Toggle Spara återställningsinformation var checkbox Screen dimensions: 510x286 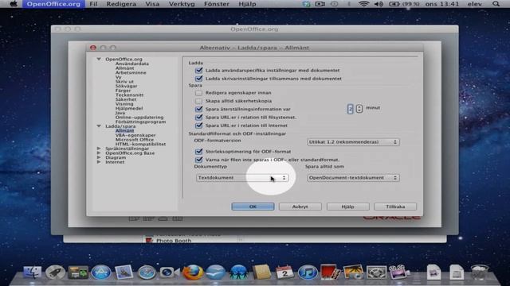coord(198,109)
